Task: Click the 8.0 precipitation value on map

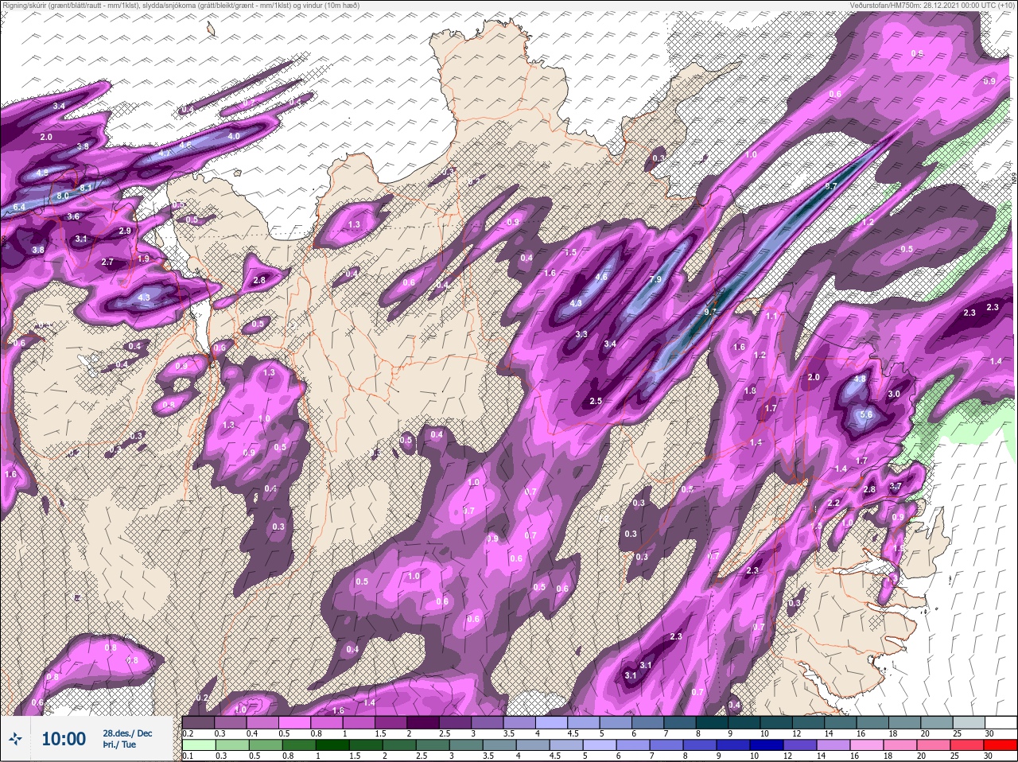Action: tap(63, 195)
